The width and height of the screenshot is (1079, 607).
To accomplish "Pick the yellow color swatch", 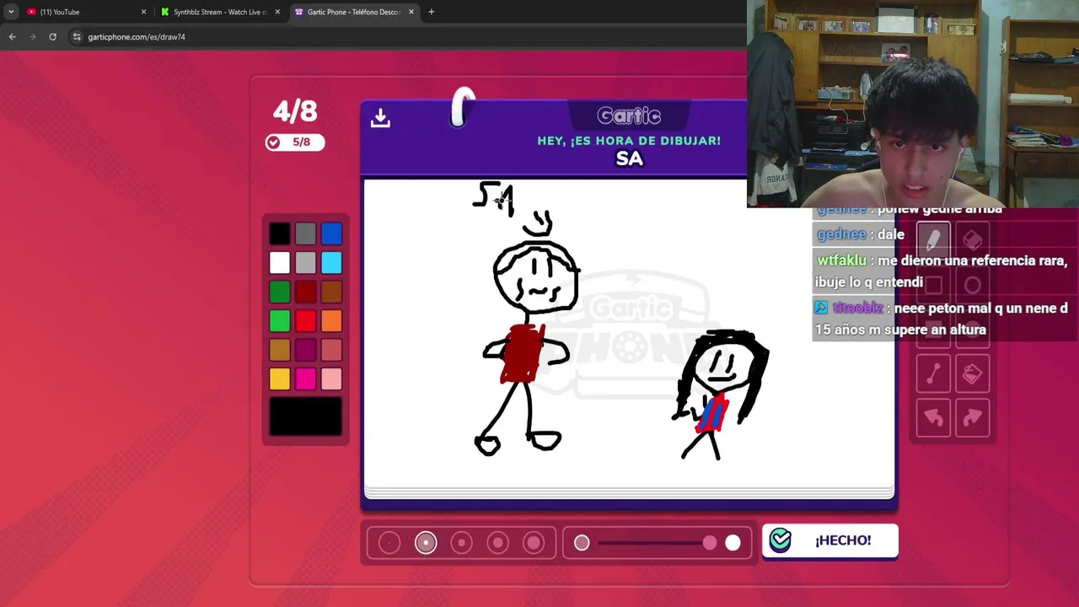I will tap(280, 379).
